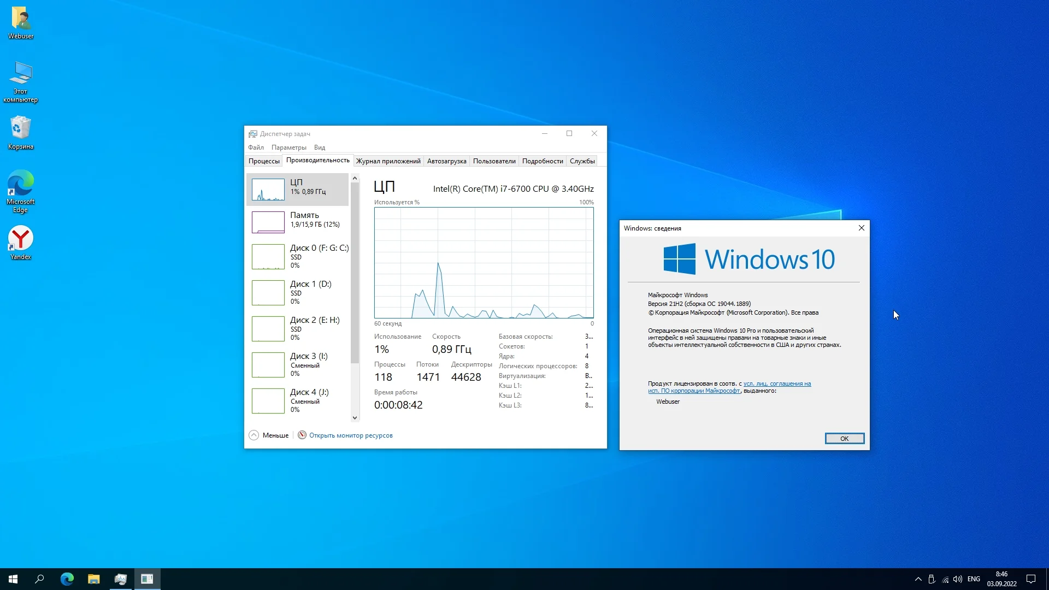Open the 'Параметры' menu
1049x590 pixels.
click(x=288, y=147)
